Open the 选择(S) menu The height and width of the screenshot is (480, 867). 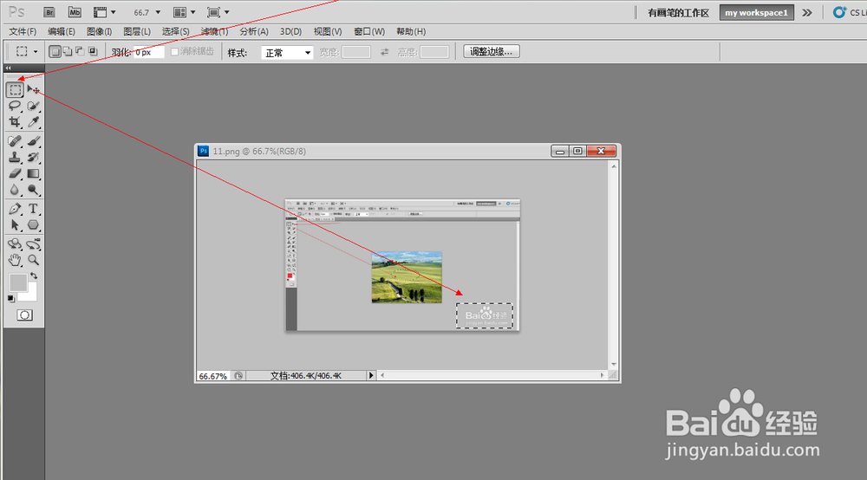coord(176,31)
